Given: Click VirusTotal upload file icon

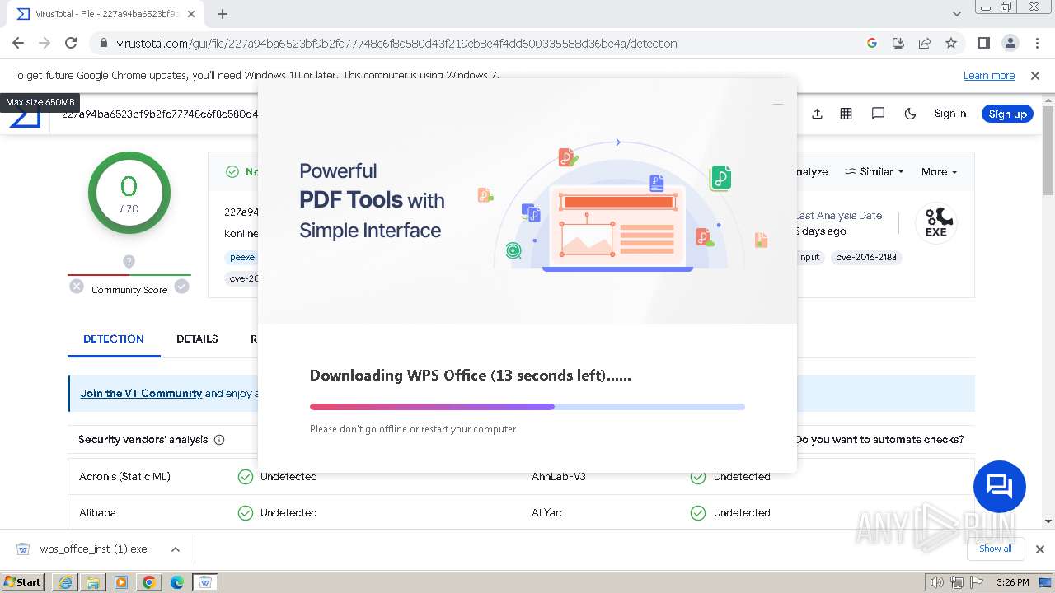Looking at the screenshot, I should 817,114.
